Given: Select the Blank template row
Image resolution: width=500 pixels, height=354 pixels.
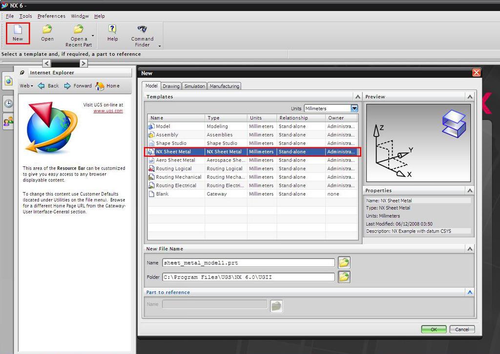Looking at the screenshot, I should [x=252, y=194].
